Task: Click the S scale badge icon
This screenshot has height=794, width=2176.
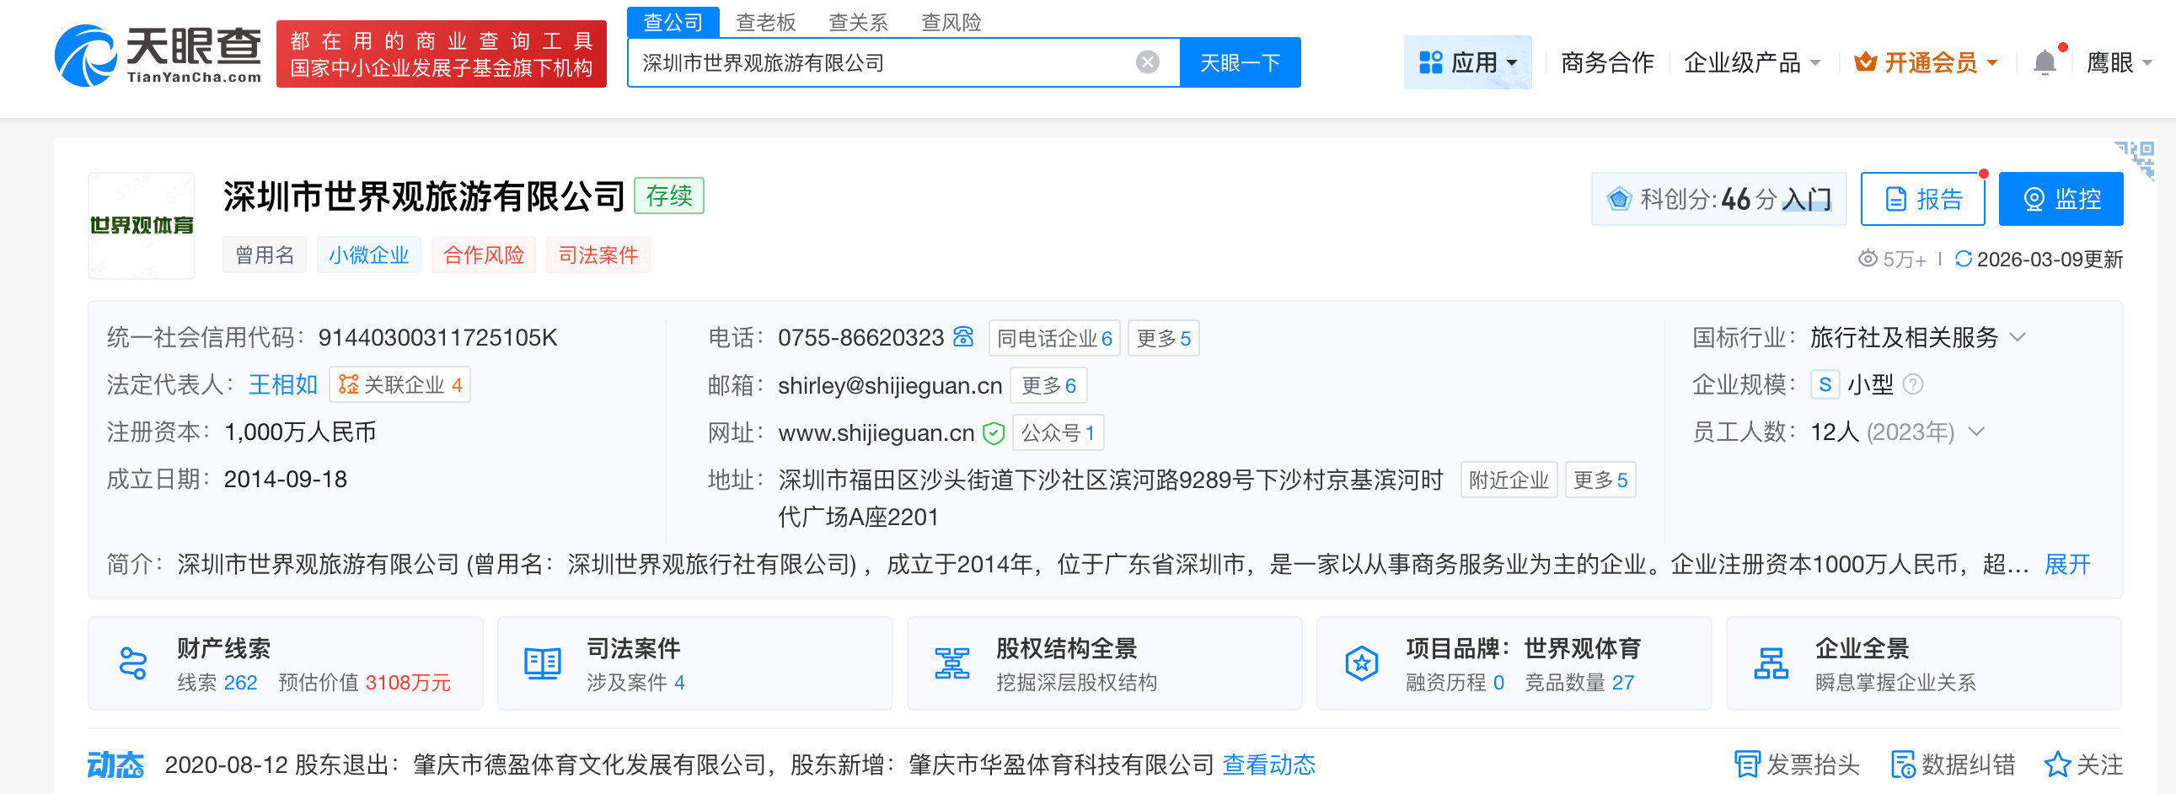Action: 1825,384
